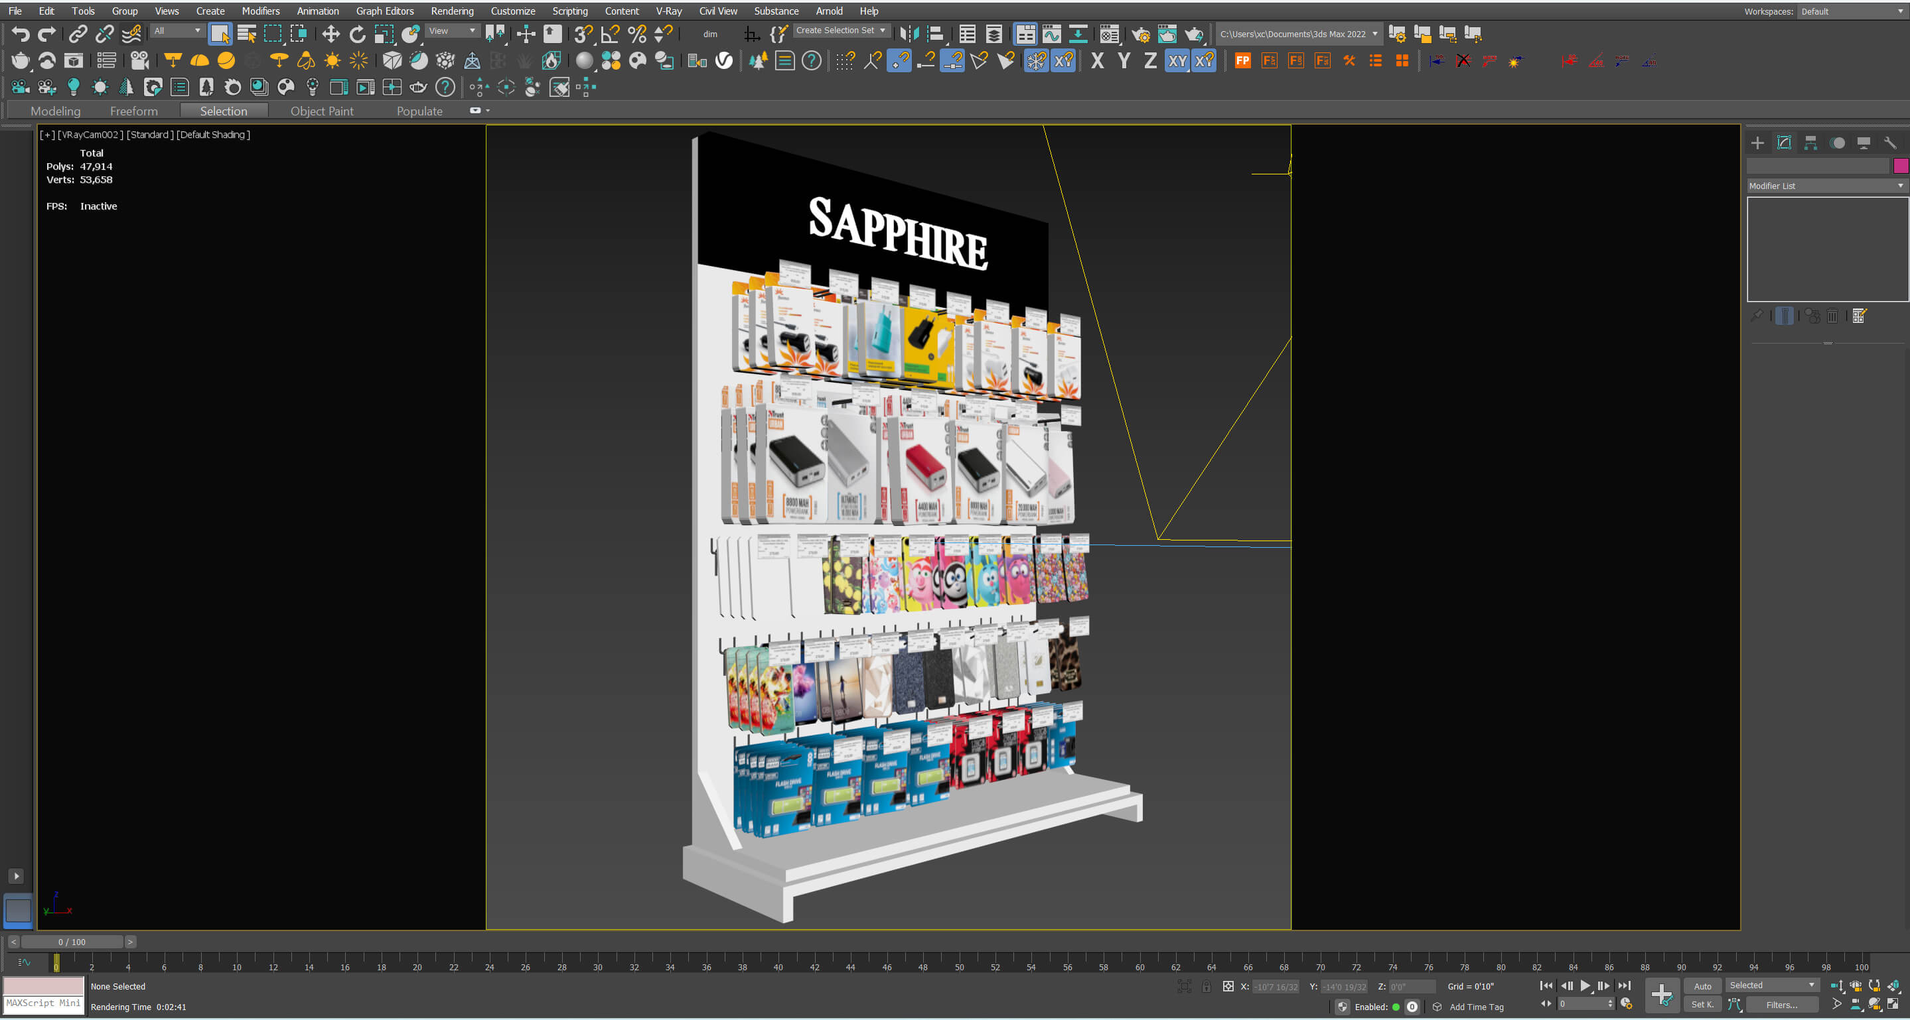Click the Maximize Viewport Toggle icon
This screenshot has width=1910, height=1020.
[1893, 1003]
